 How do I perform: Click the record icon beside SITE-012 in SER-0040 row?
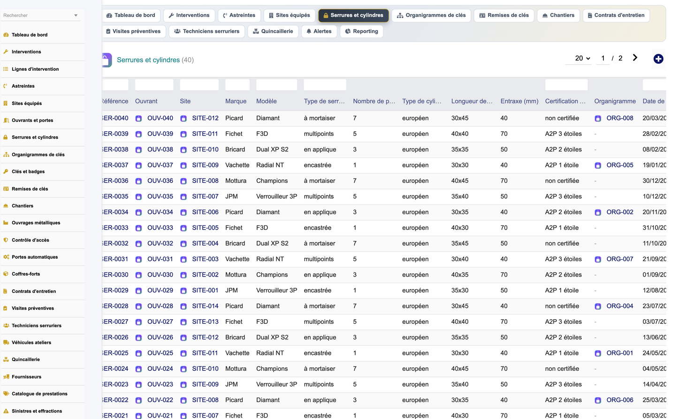click(x=183, y=119)
